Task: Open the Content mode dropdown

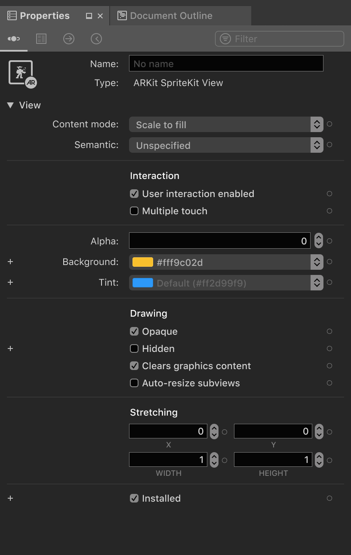Action: [317, 124]
